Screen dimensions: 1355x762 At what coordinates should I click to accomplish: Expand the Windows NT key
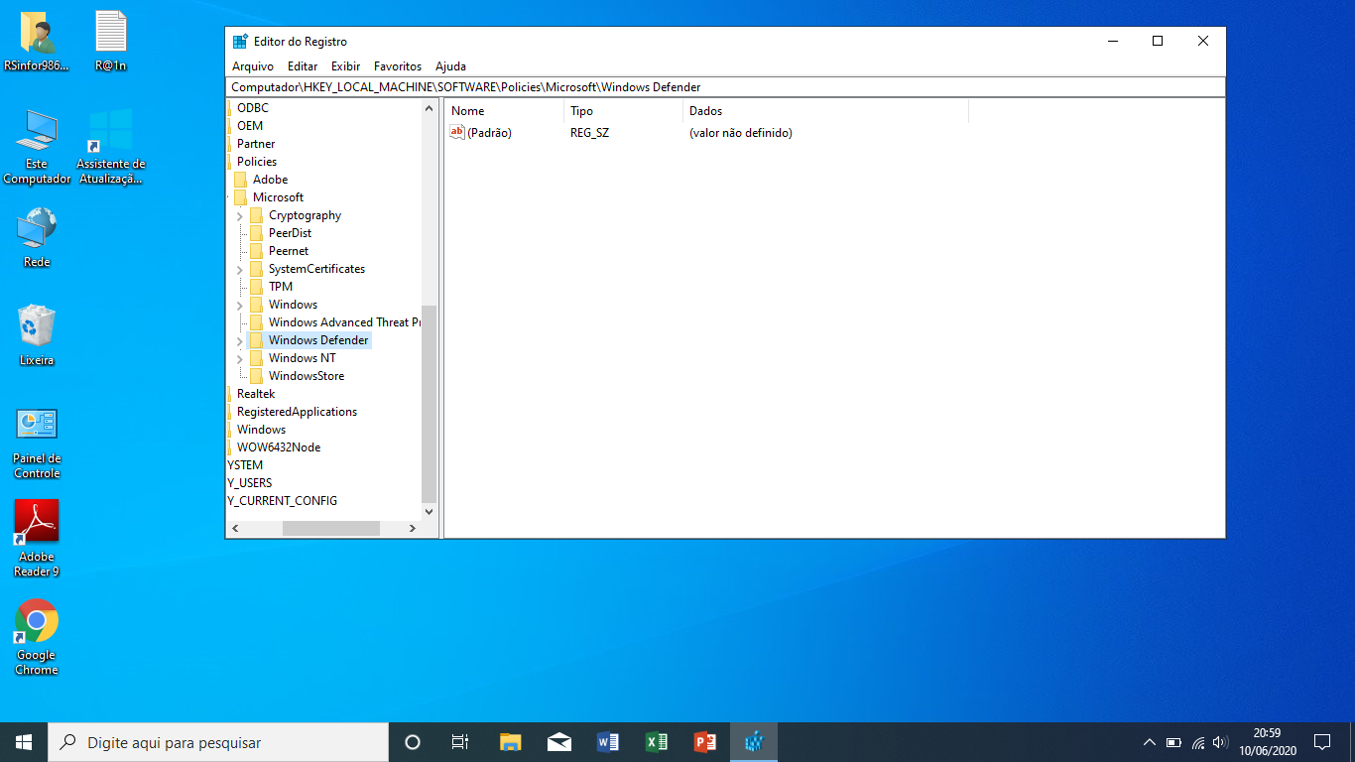(240, 359)
